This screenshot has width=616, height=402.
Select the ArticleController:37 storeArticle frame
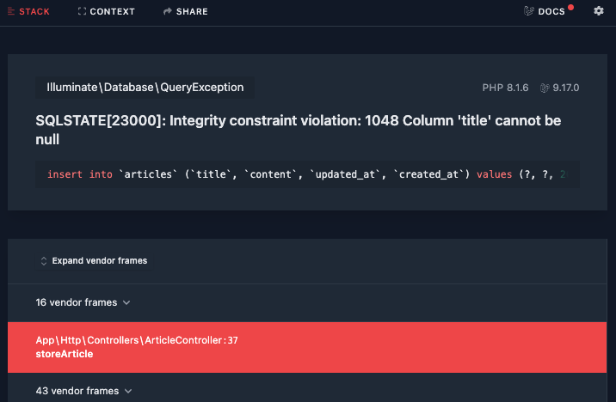tap(307, 348)
